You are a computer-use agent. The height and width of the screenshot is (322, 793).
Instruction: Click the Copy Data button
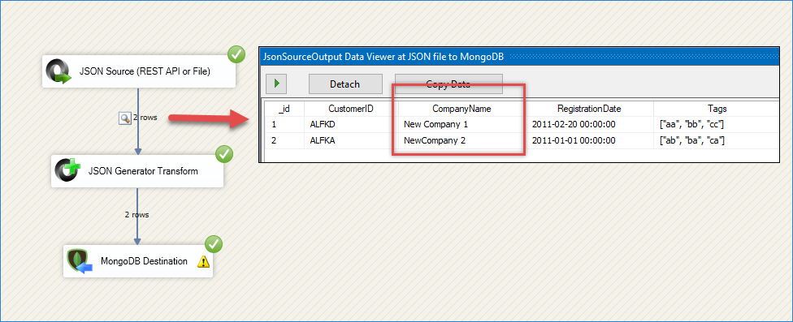[448, 84]
